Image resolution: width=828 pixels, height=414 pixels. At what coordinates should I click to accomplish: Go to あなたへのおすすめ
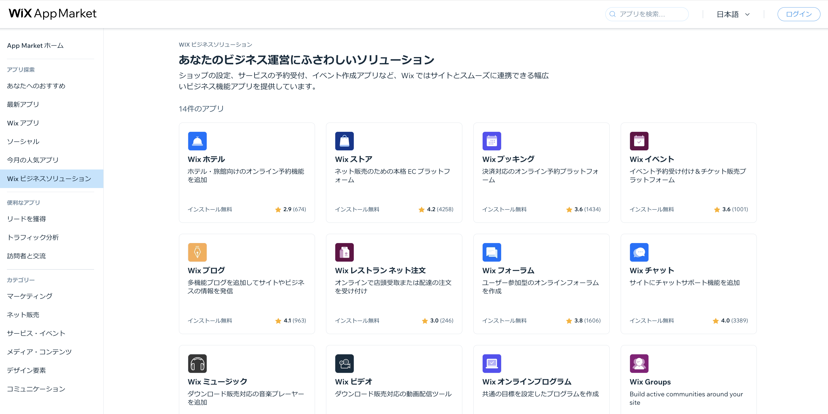(36, 86)
